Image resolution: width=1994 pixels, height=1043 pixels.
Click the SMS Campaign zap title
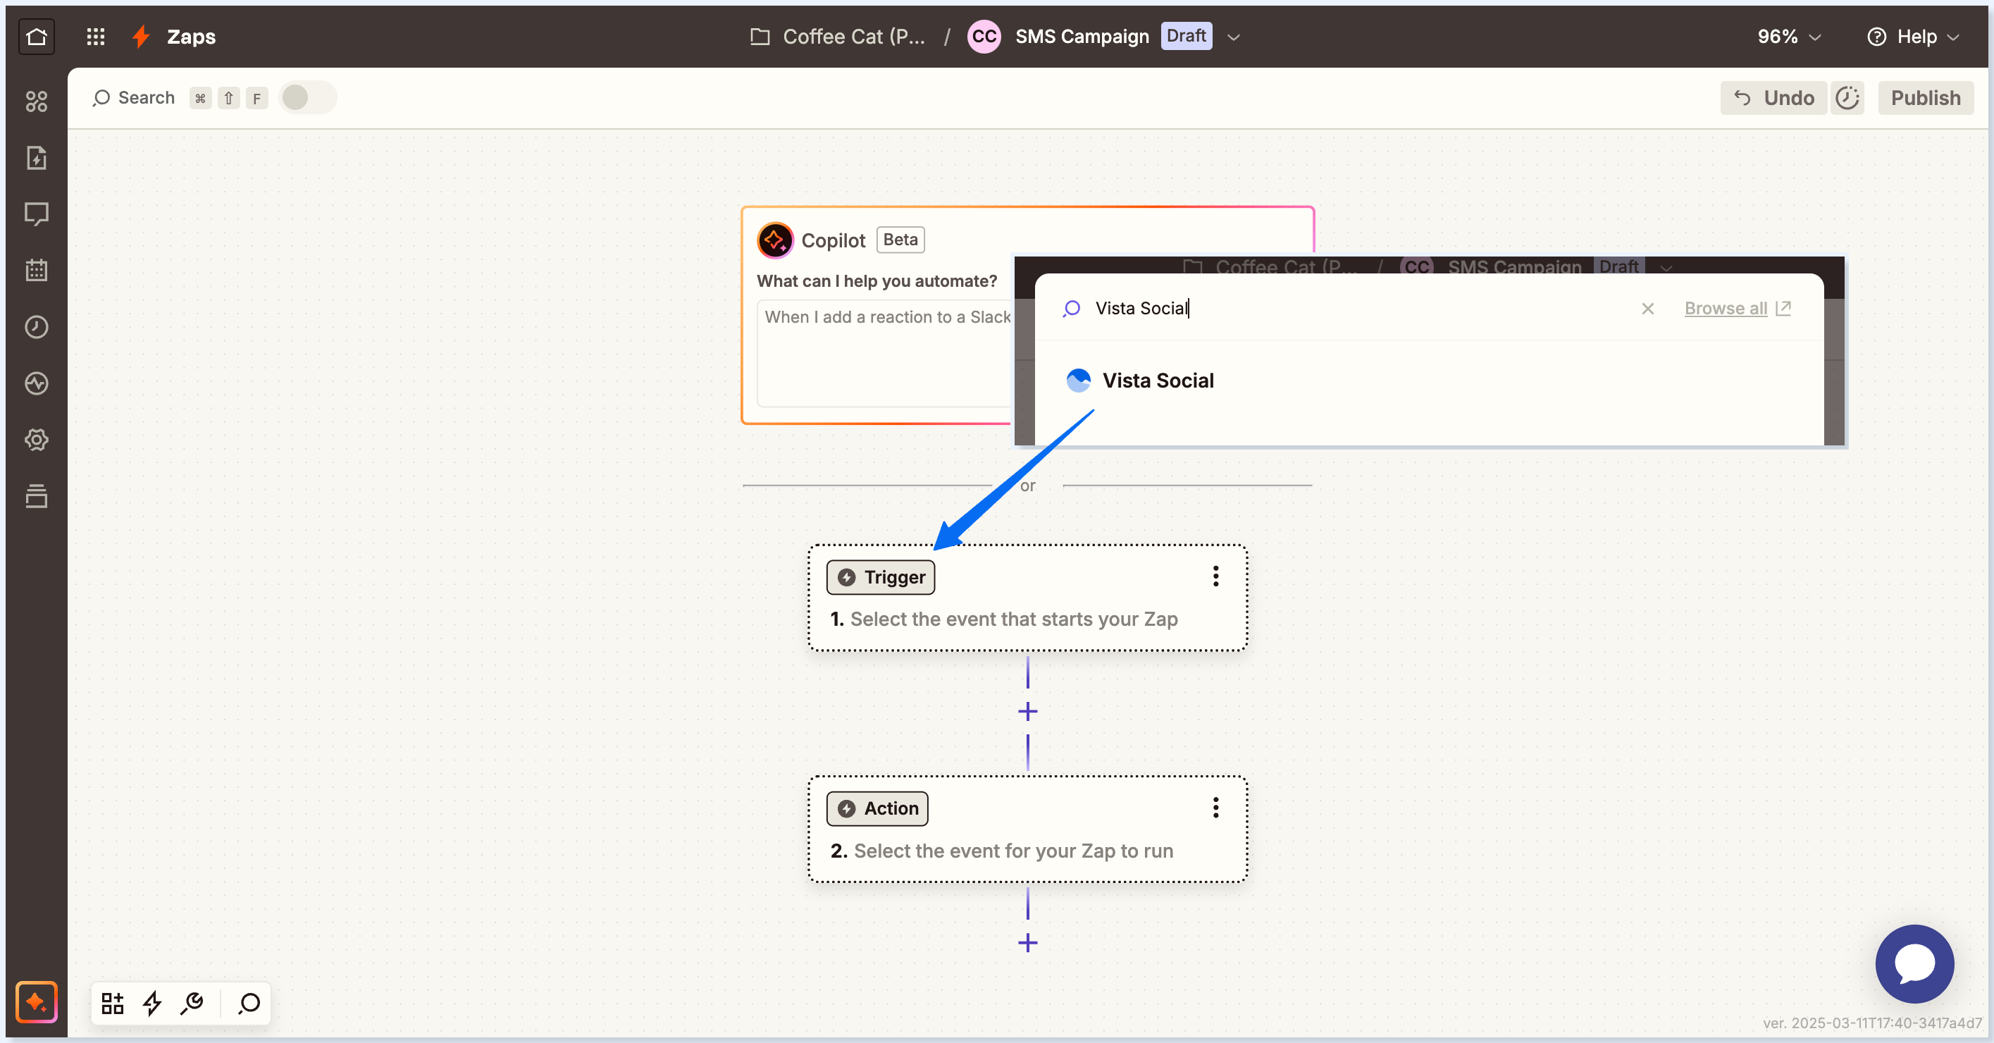click(x=1082, y=37)
